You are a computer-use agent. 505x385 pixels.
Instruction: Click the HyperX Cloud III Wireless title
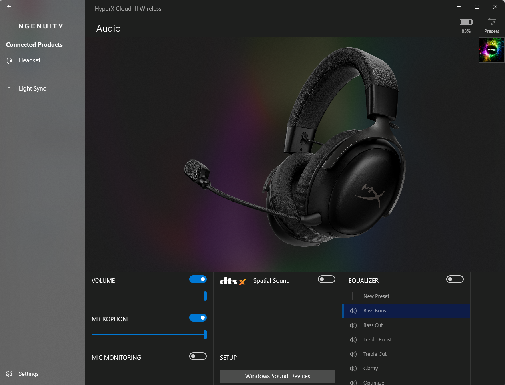pyautogui.click(x=128, y=9)
